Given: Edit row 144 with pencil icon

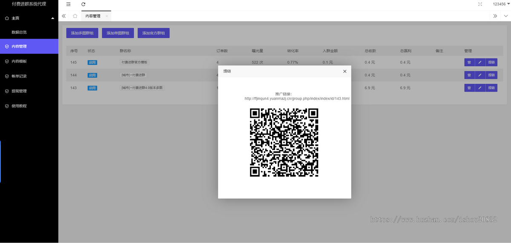Looking at the screenshot, I should (x=480, y=75).
